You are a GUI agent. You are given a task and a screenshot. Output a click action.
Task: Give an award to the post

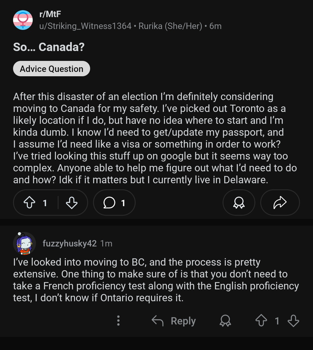[x=239, y=203]
